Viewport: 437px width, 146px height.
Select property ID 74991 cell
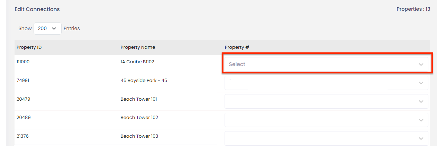click(23, 81)
